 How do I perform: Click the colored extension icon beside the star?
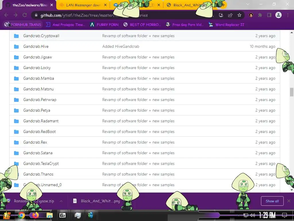251,15
